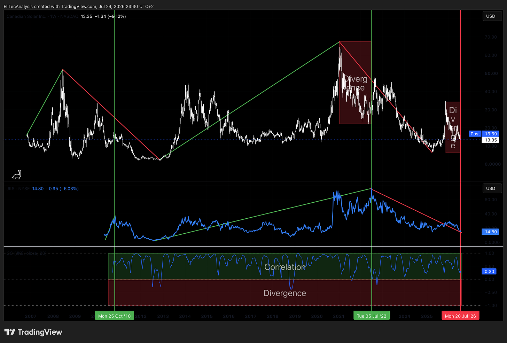Click the 2019 label on the time axis
507x343 pixels.
tap(295, 316)
